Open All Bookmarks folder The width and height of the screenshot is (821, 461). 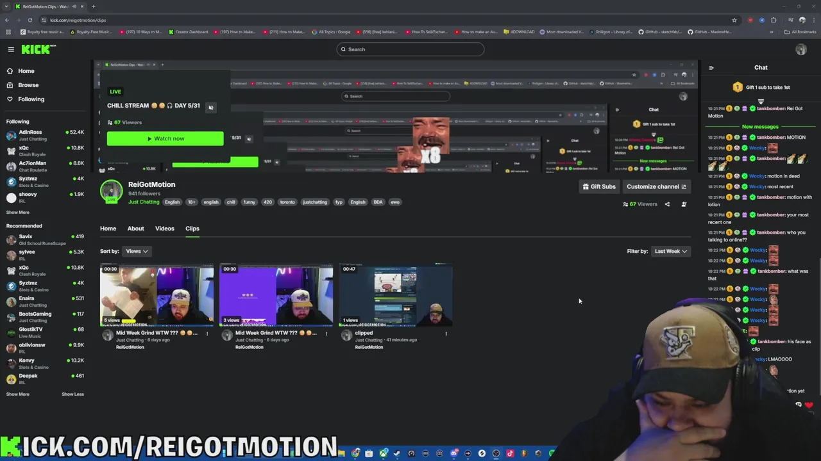pos(800,32)
